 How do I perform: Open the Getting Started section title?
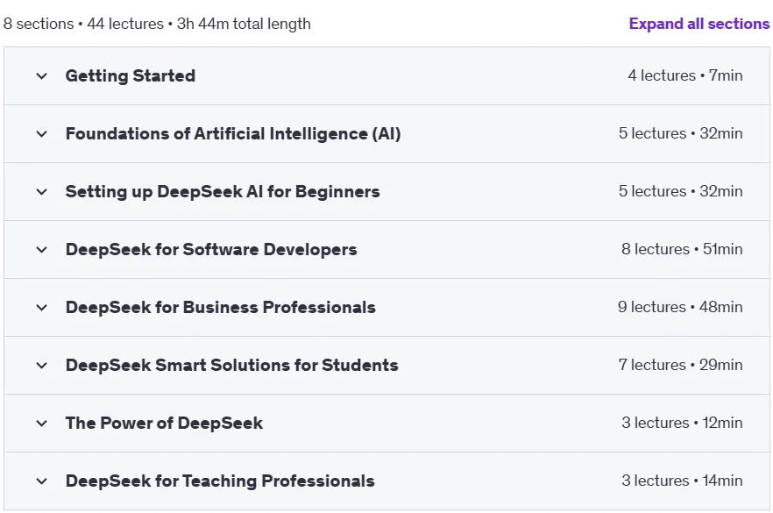[130, 75]
